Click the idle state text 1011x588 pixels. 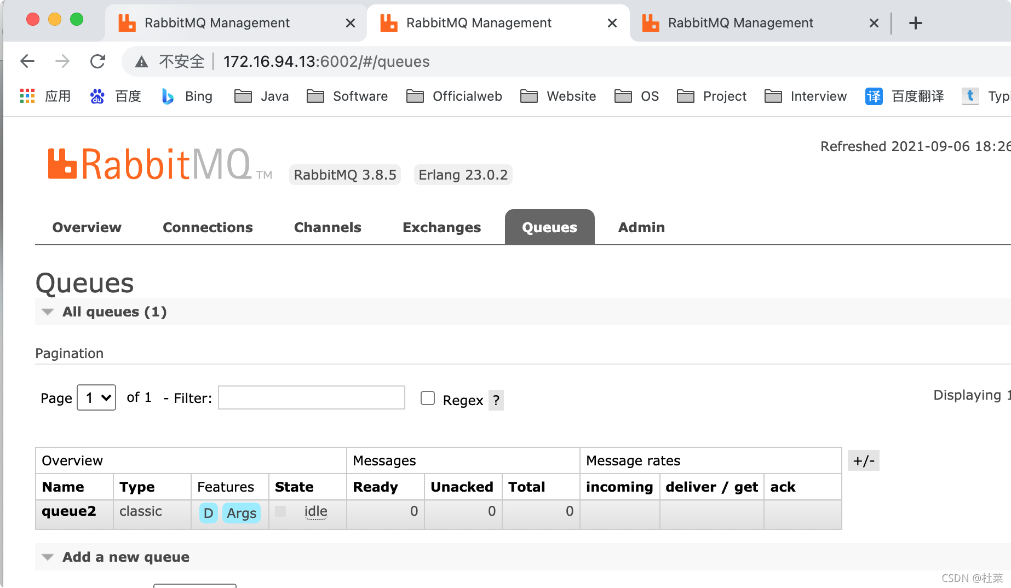315,511
